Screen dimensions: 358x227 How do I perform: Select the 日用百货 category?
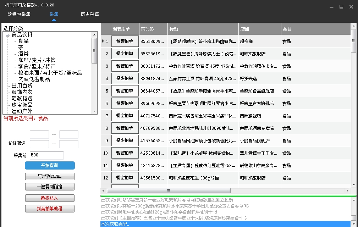22,86
